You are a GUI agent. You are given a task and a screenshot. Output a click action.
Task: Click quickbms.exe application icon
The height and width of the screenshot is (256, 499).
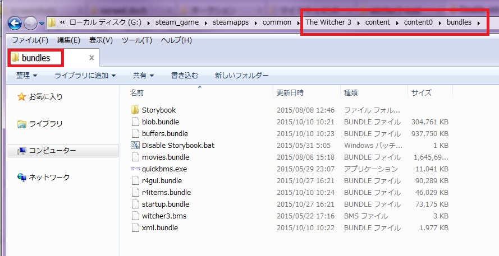click(135, 169)
